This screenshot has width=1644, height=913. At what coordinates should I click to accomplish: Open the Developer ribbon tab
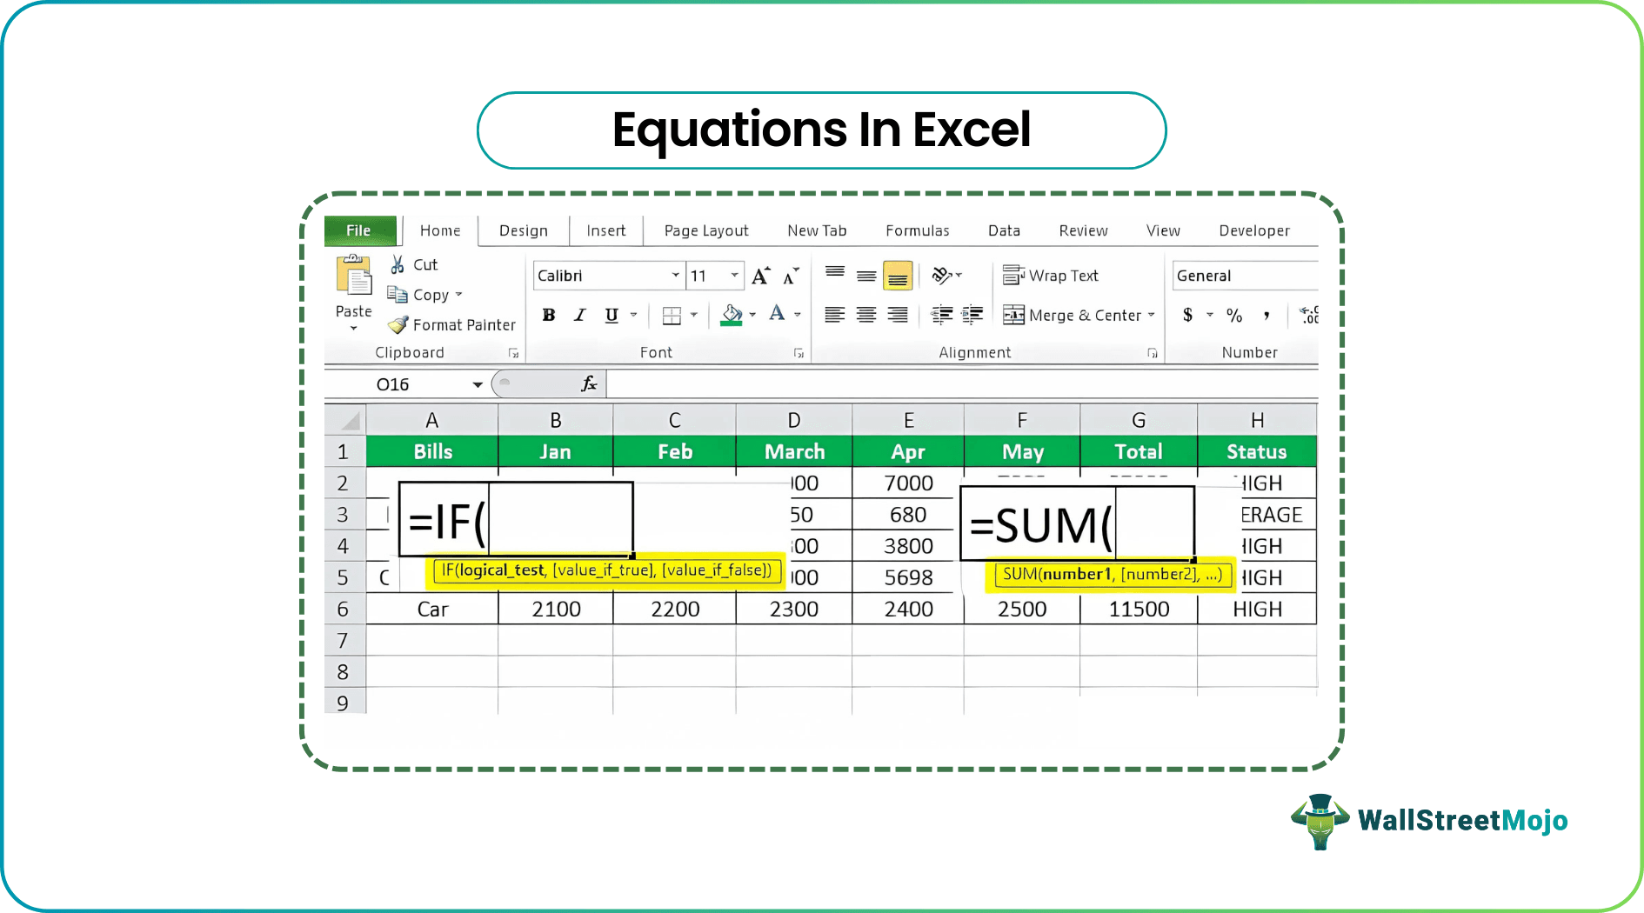pyautogui.click(x=1254, y=230)
